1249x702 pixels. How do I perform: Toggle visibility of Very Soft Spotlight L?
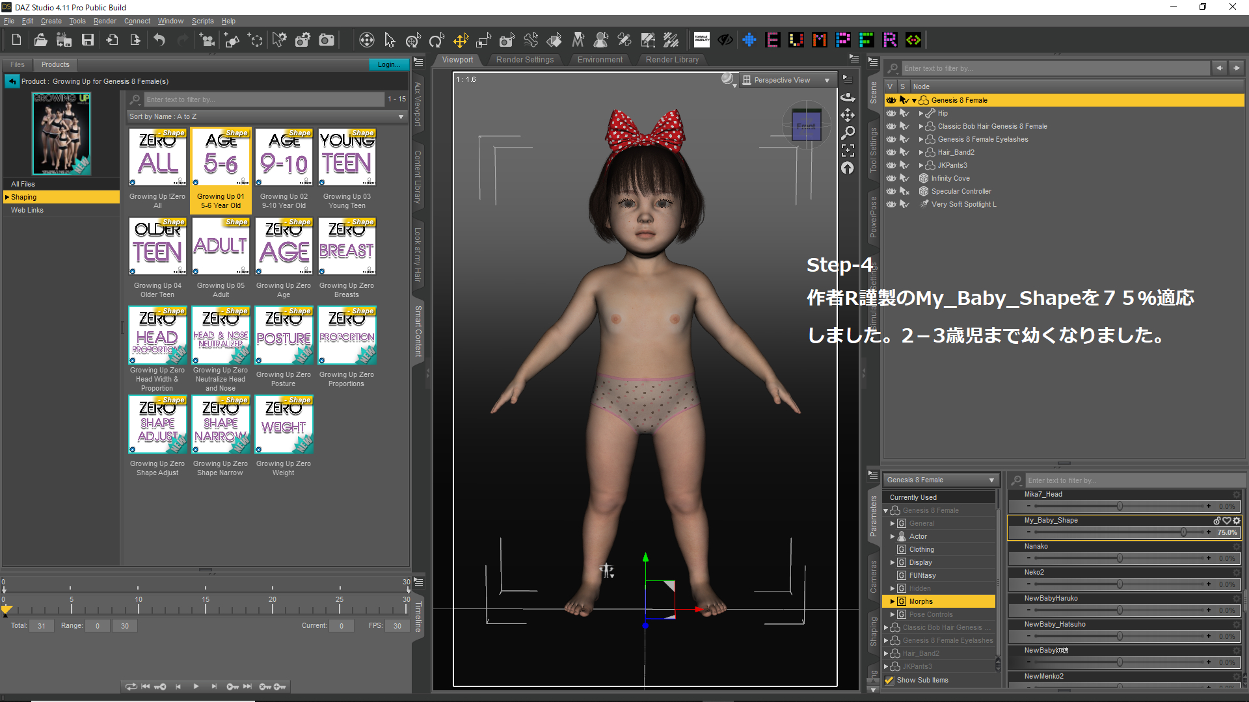coord(891,204)
